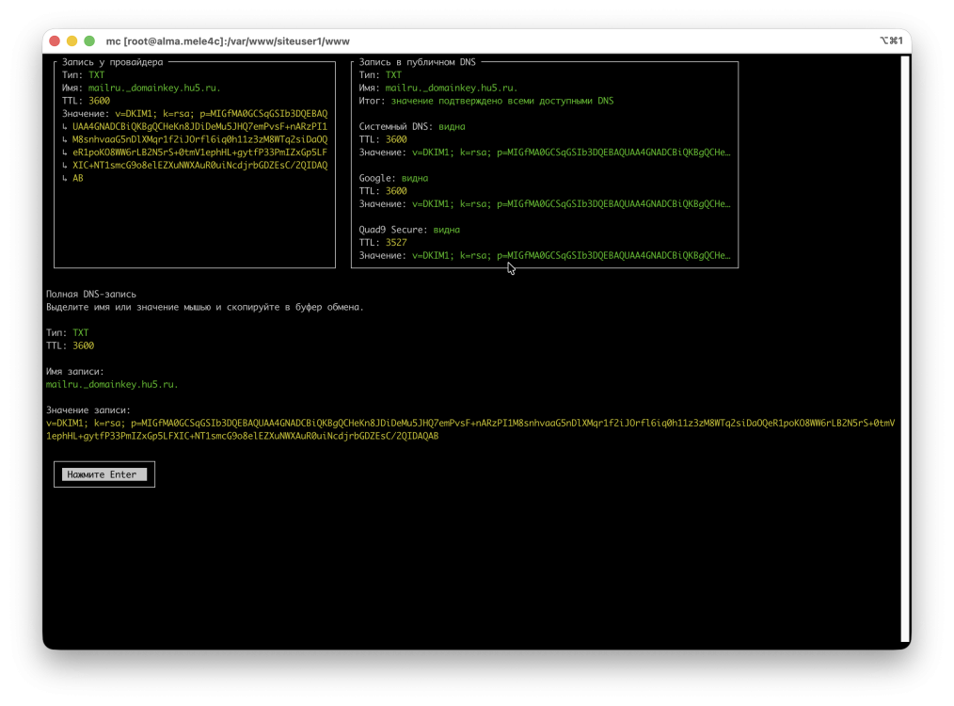
Task: Click provider value line starting XIC+NT1smcG9o8elEZ
Action: tap(199, 165)
